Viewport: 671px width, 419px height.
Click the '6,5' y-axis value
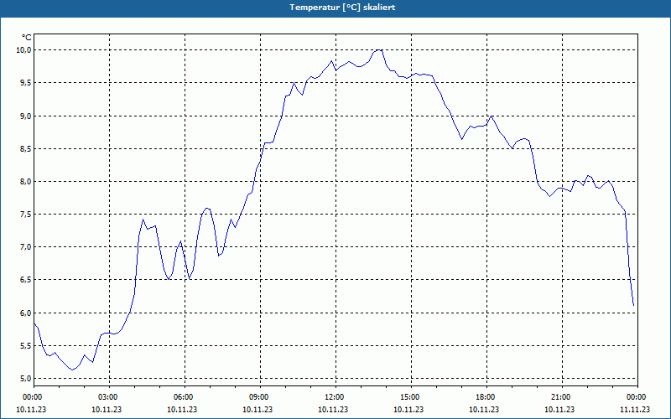26,280
